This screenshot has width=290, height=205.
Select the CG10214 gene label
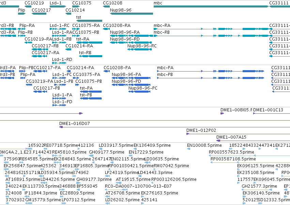click(x=75, y=10)
